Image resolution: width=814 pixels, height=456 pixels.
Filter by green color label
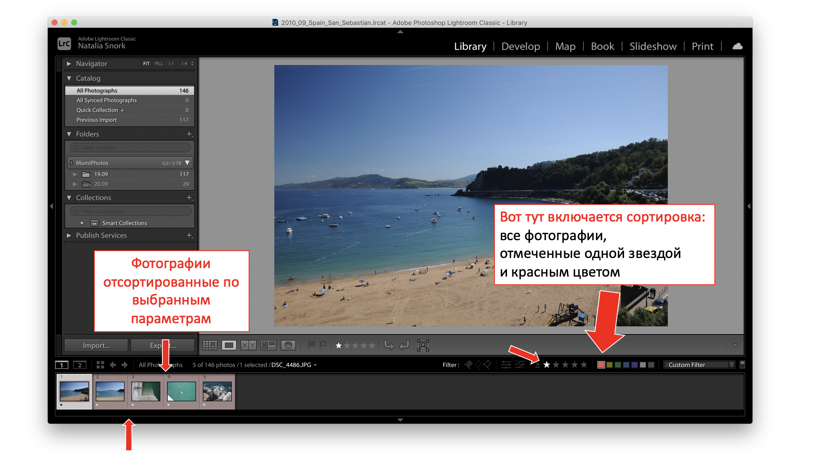click(x=618, y=365)
